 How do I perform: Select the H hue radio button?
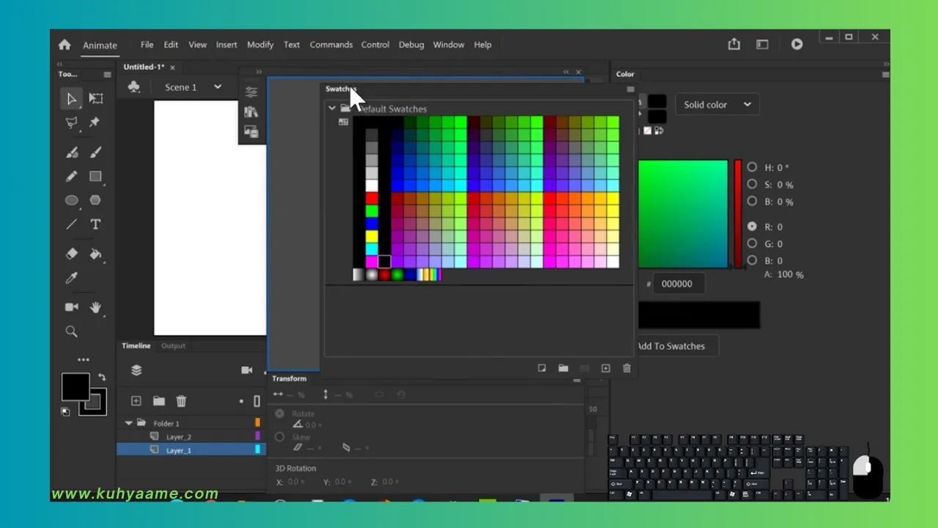point(752,167)
